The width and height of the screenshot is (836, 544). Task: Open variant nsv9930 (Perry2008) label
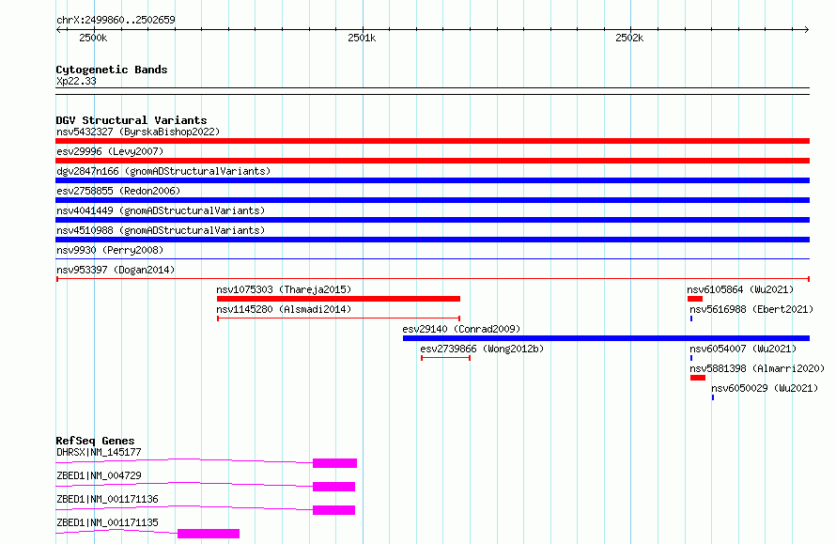click(110, 250)
